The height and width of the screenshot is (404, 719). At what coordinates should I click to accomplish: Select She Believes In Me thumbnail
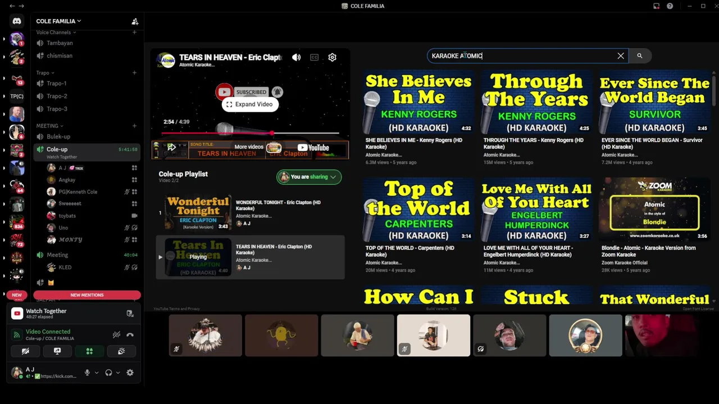tap(418, 102)
